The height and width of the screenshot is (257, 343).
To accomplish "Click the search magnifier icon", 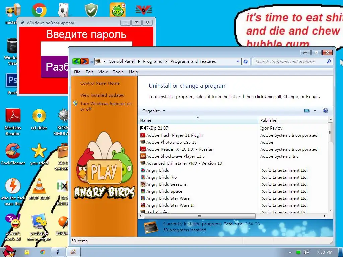I will pos(329,62).
